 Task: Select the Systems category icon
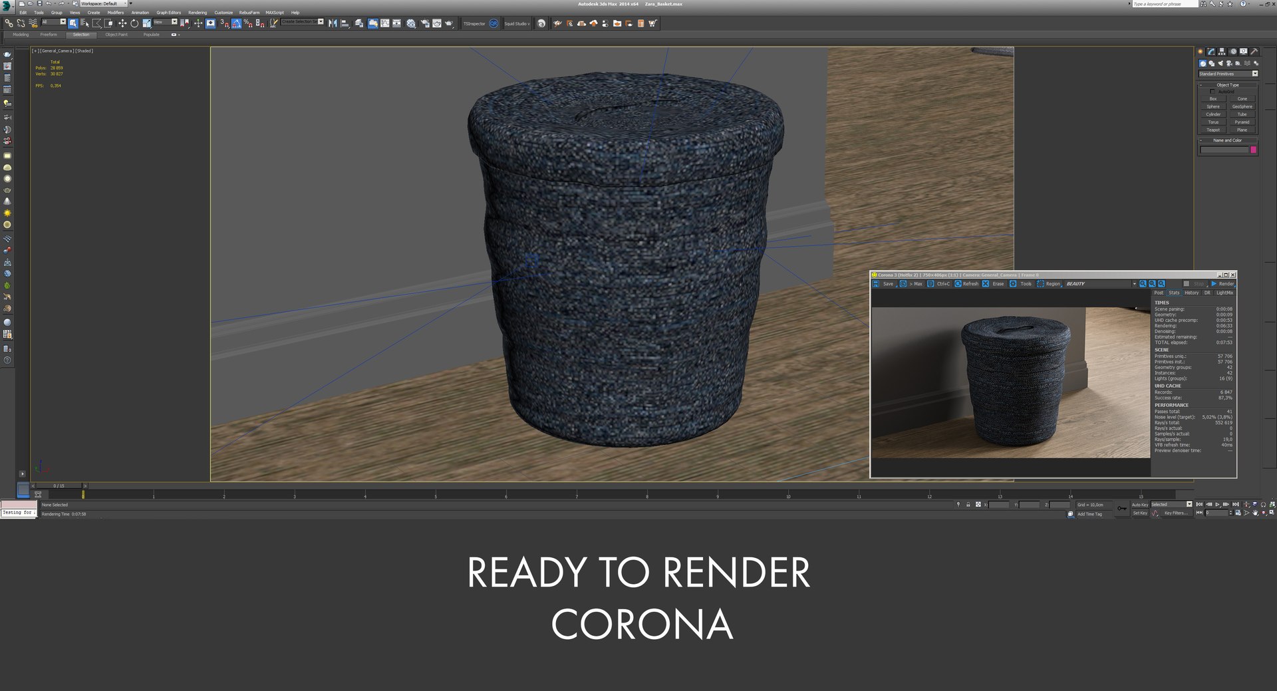click(1256, 63)
